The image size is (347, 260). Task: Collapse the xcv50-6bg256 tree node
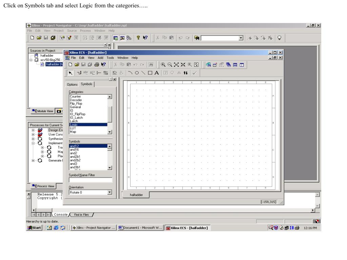pos(31,60)
